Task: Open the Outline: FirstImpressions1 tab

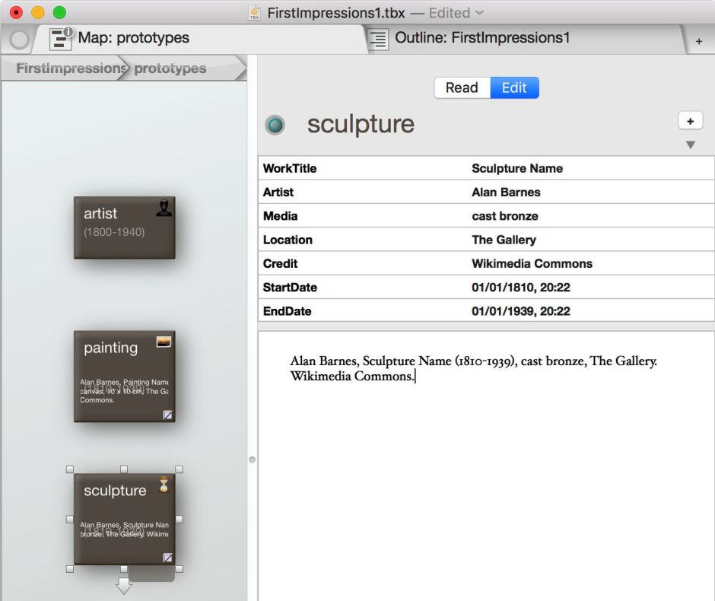Action: pyautogui.click(x=482, y=38)
